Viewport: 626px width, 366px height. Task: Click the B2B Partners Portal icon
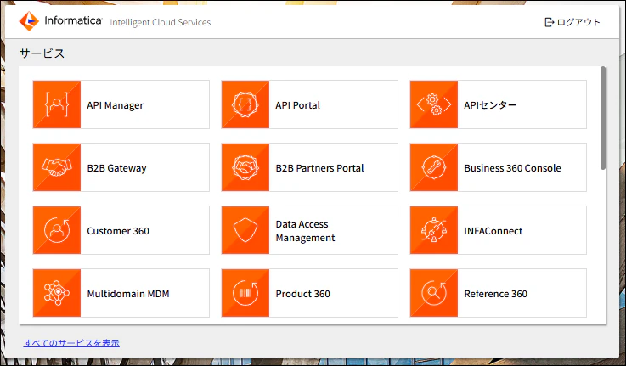[x=245, y=167]
